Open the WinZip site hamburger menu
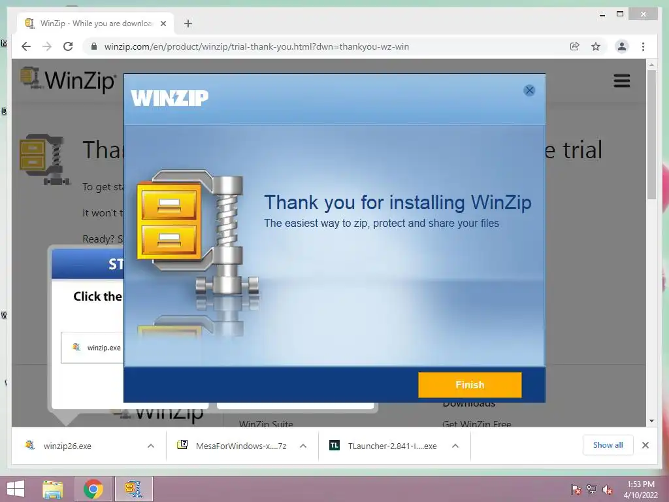Image resolution: width=669 pixels, height=502 pixels. (x=622, y=80)
